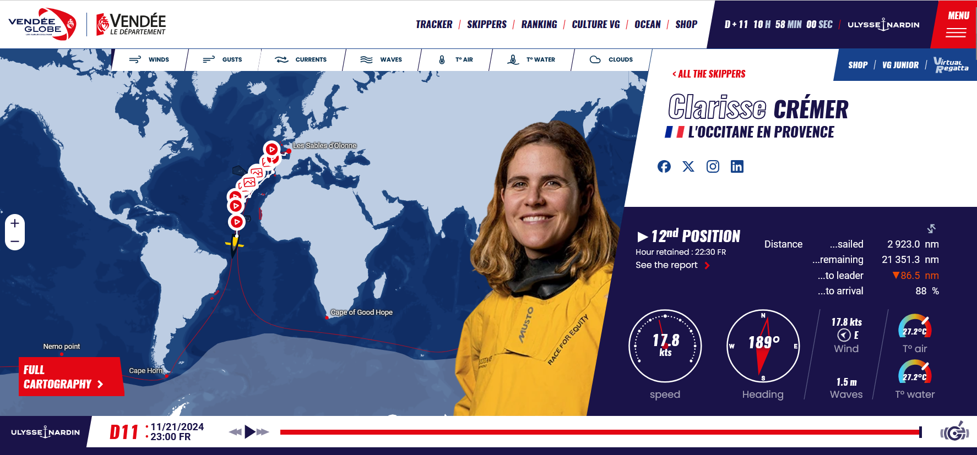The image size is (977, 455).
Task: Open the X (Twitter) profile icon
Action: click(x=688, y=167)
